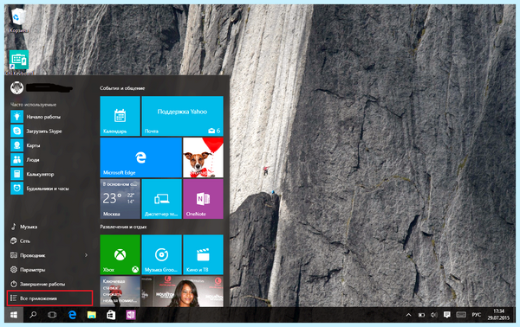Show 'Все приложения' all apps list
The width and height of the screenshot is (520, 327).
coord(49,298)
